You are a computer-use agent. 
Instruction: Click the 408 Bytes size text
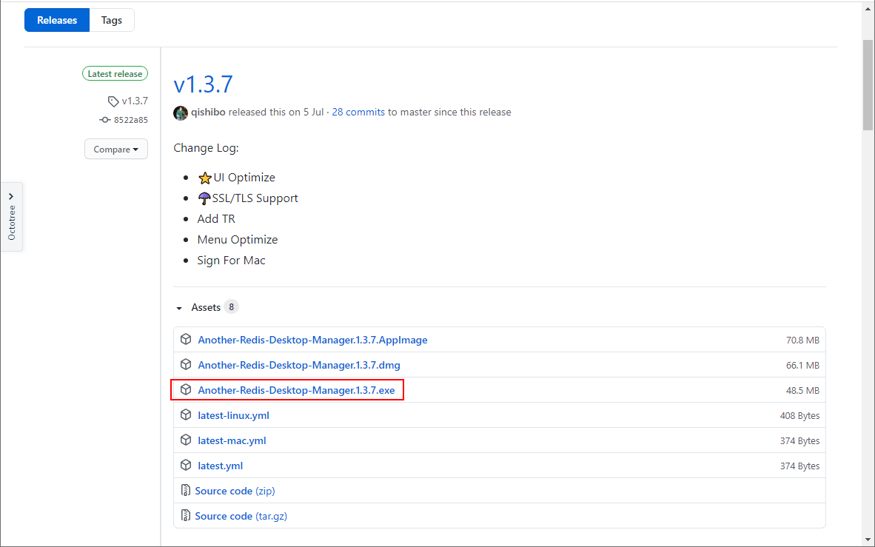(x=800, y=415)
